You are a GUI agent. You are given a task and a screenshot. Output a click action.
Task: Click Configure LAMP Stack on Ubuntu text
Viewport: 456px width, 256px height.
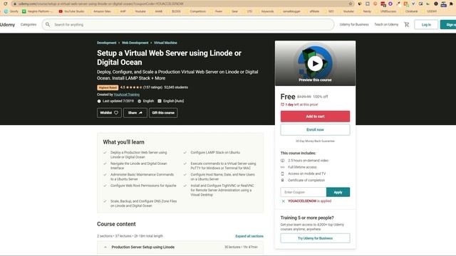[215, 152]
